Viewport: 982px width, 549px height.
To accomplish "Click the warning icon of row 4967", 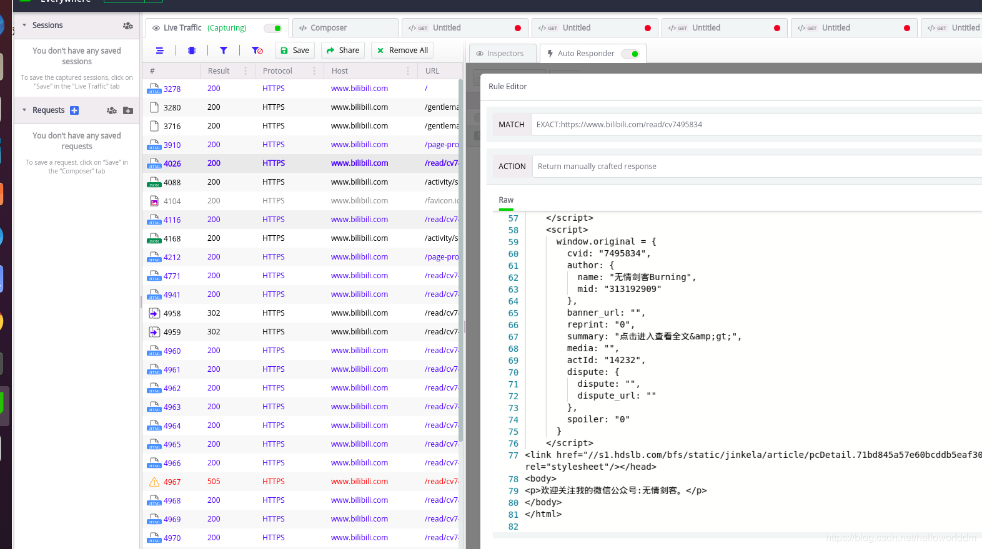I will (154, 482).
